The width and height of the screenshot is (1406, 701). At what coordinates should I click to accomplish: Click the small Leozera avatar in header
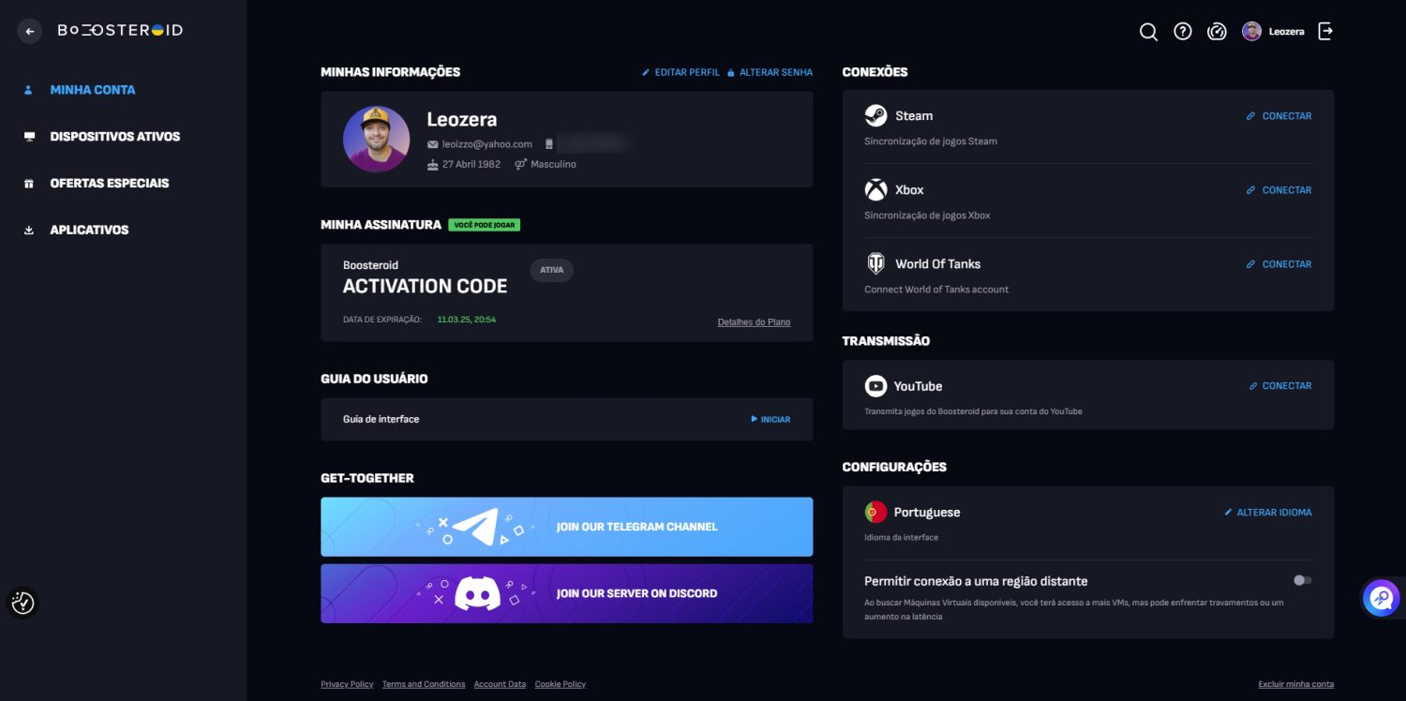1251,31
